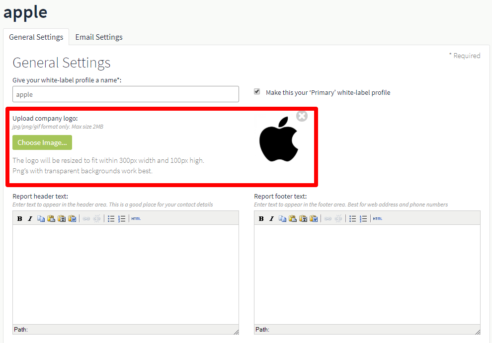Toggle italic in footer text editor
This screenshot has width=492, height=343.
coord(272,218)
